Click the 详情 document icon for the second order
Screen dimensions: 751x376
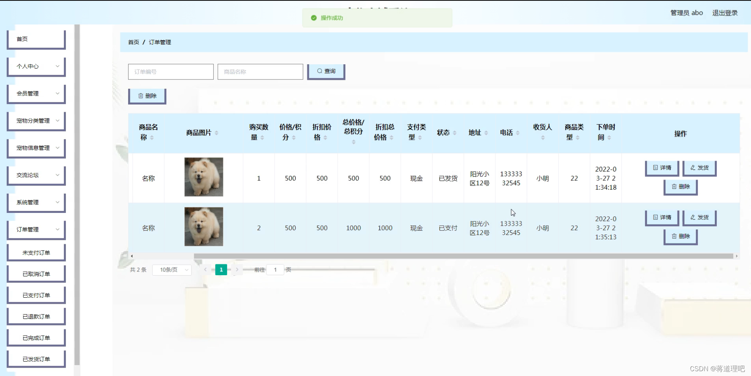pyautogui.click(x=655, y=217)
